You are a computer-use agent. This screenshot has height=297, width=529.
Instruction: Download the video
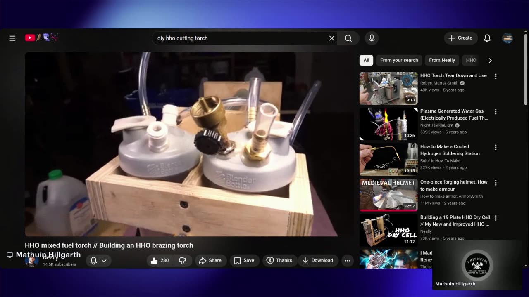click(x=318, y=260)
